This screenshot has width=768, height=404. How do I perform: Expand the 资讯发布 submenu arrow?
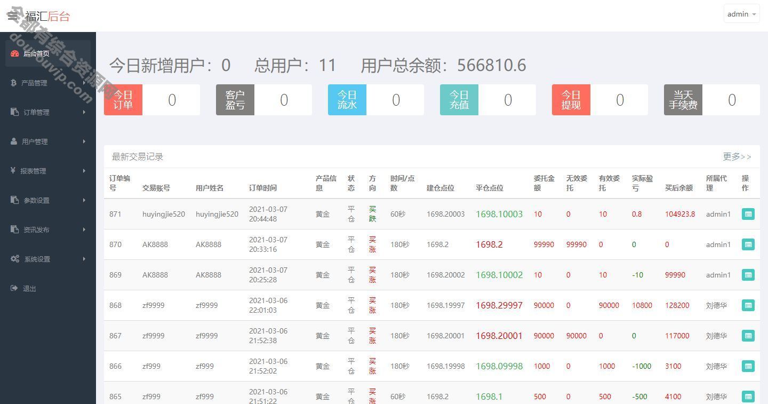click(x=84, y=229)
